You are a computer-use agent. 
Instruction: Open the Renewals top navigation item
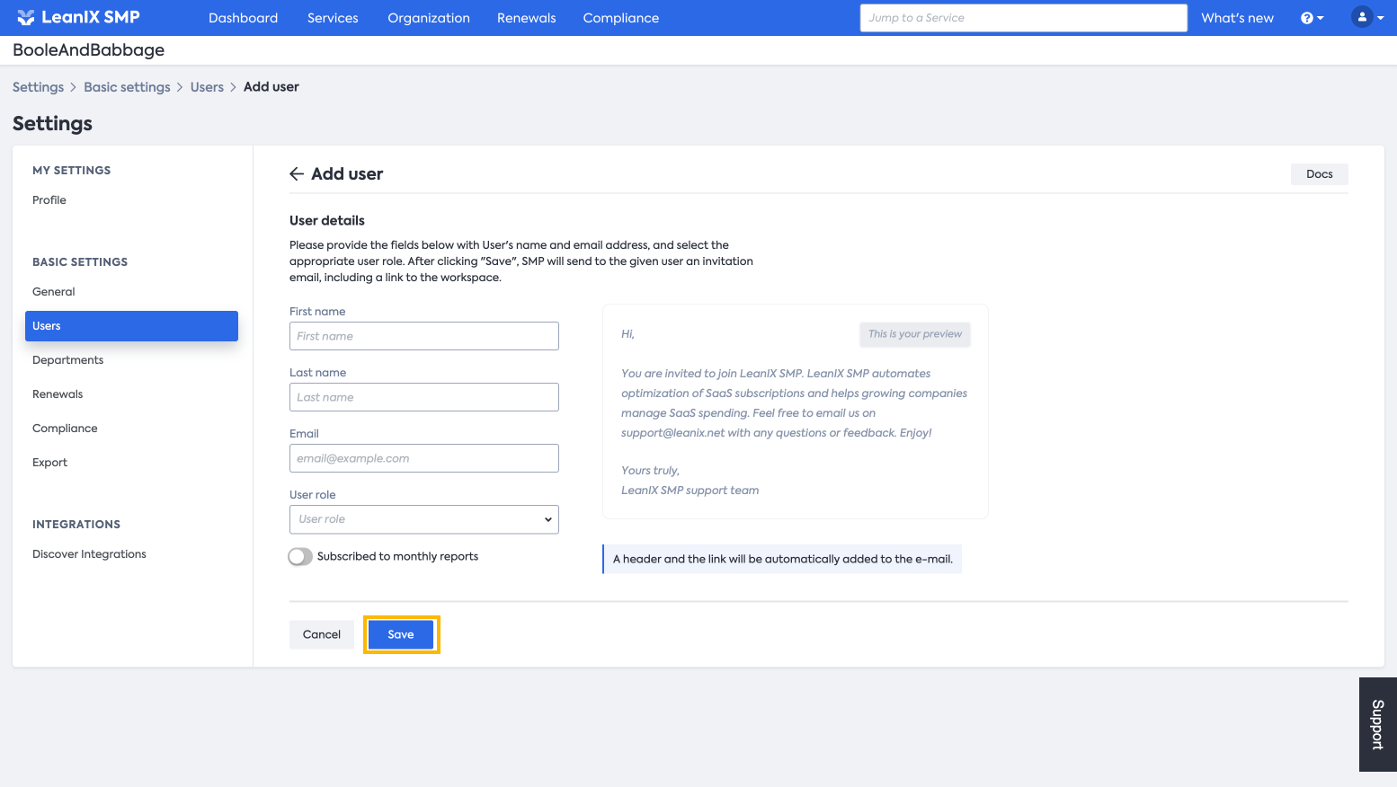(x=527, y=18)
